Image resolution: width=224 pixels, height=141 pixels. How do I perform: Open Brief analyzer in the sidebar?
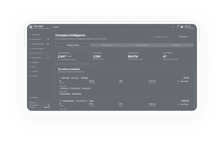(x=39, y=39)
